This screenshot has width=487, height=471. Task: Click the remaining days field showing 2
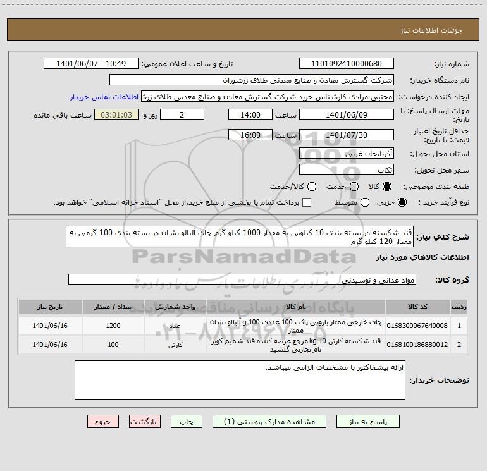182,114
